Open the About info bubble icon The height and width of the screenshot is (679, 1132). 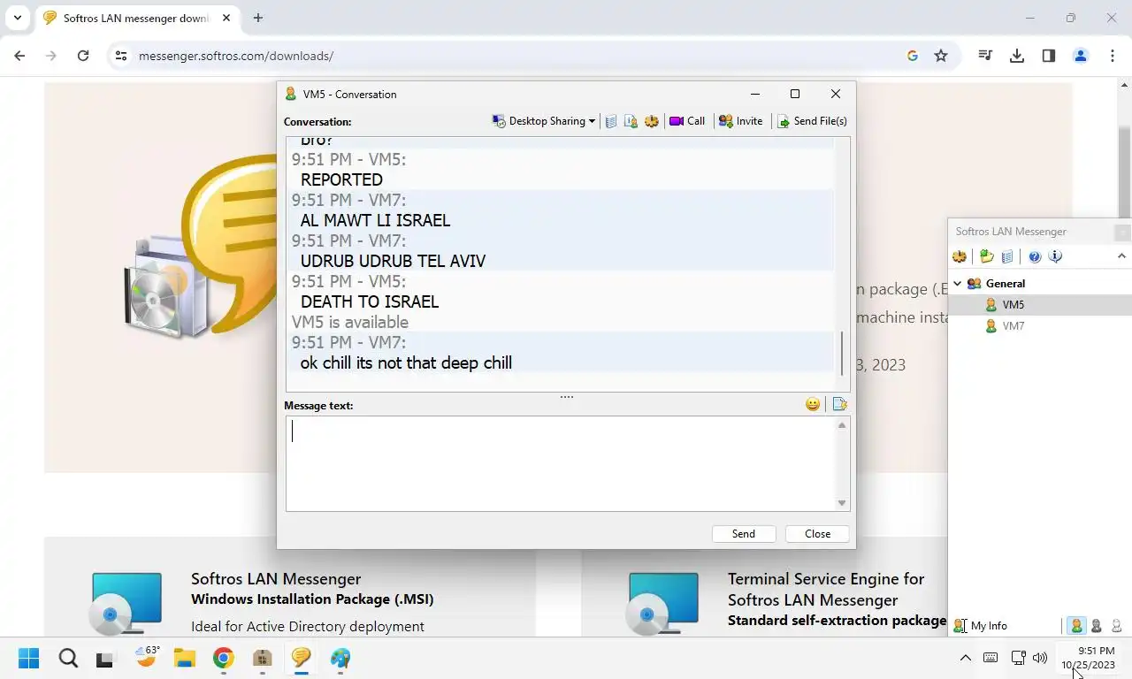coord(1055,256)
